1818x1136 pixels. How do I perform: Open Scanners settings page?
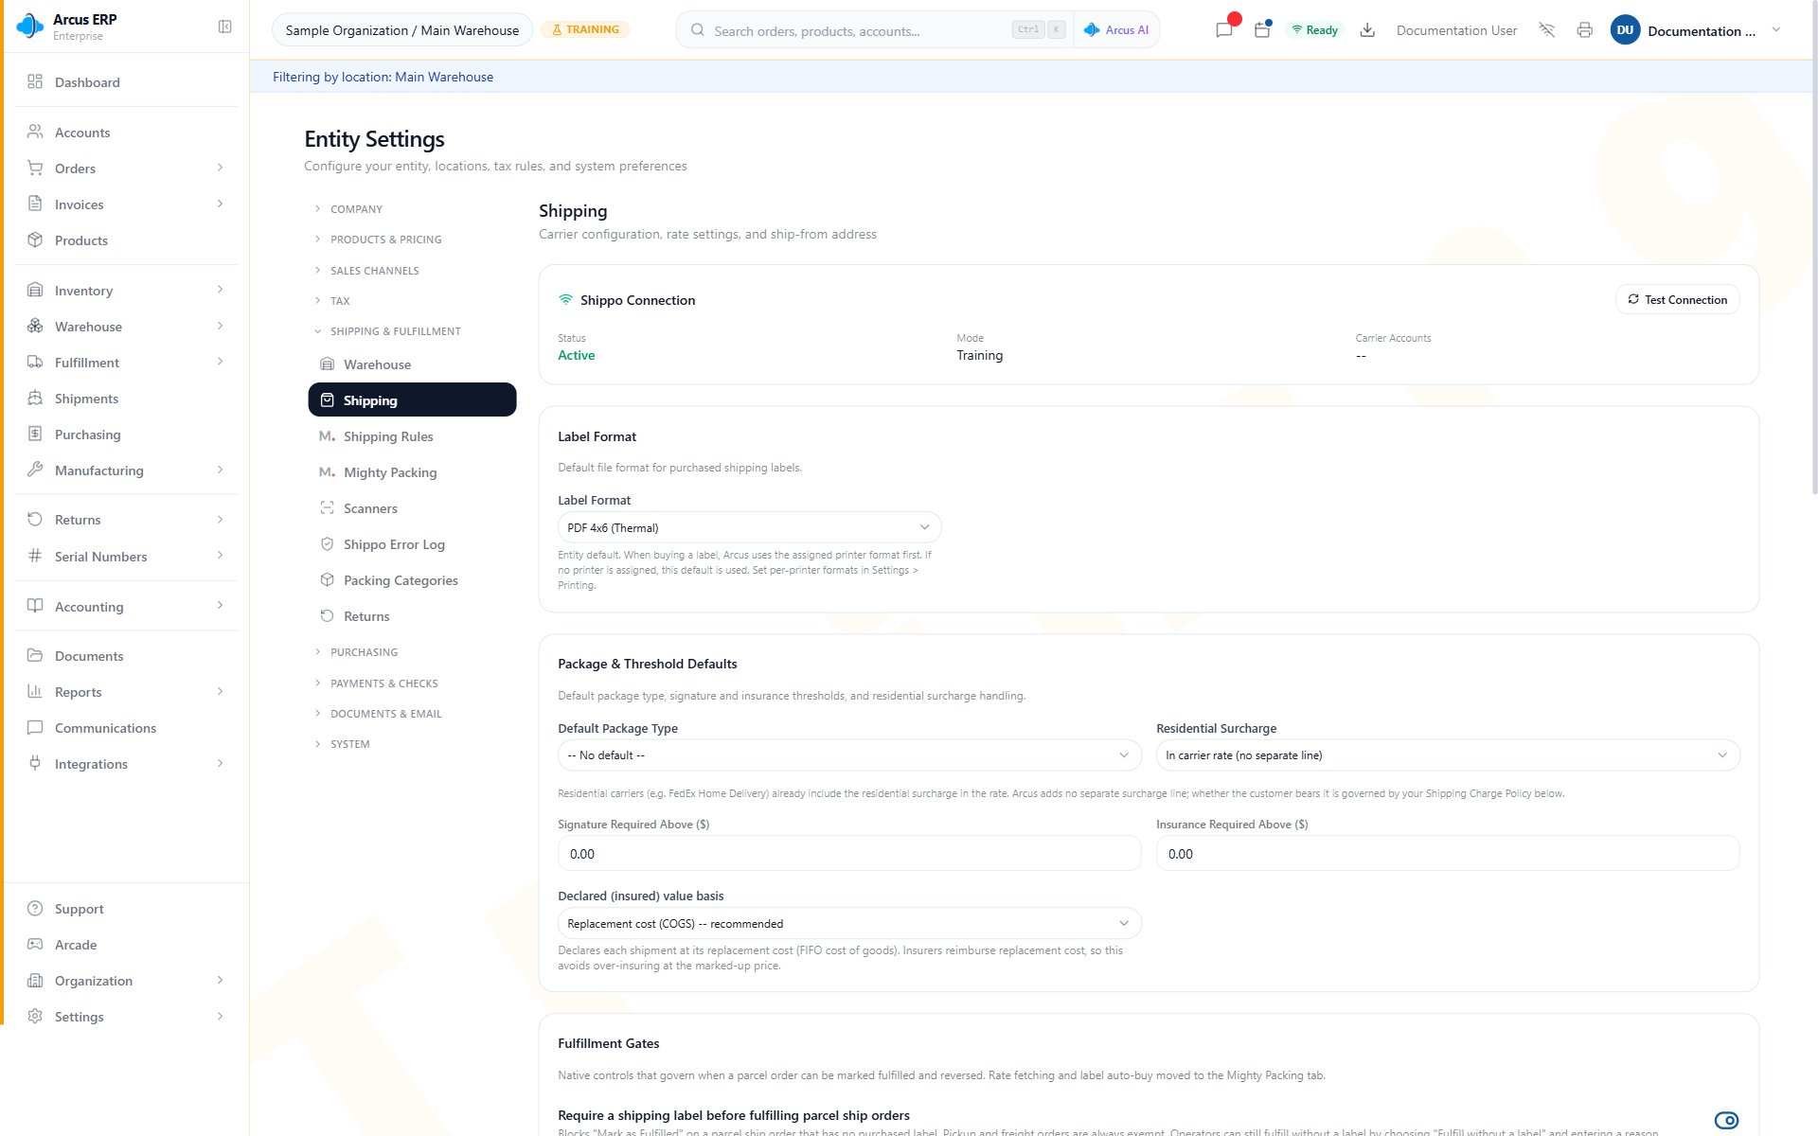(x=412, y=508)
